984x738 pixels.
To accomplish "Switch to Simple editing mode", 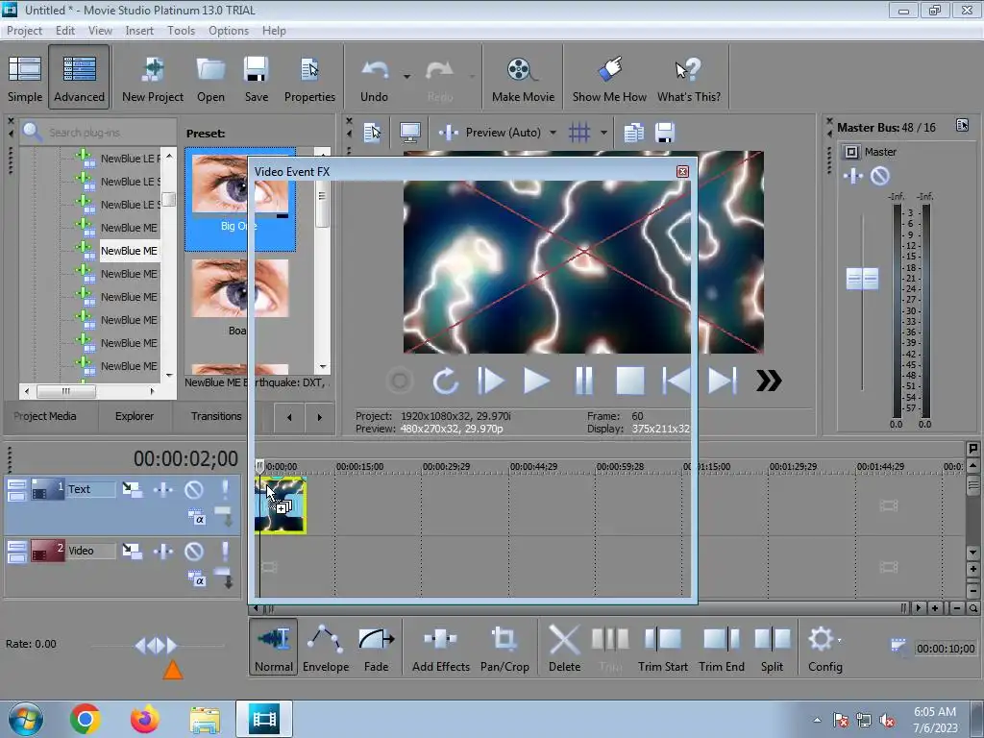I will tap(25, 79).
